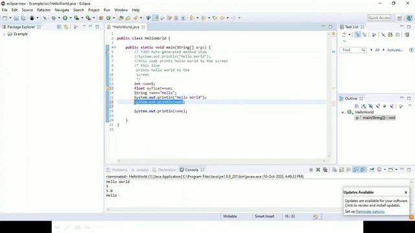Open the Window menu
This screenshot has width=415, height=233.
coord(121,10)
